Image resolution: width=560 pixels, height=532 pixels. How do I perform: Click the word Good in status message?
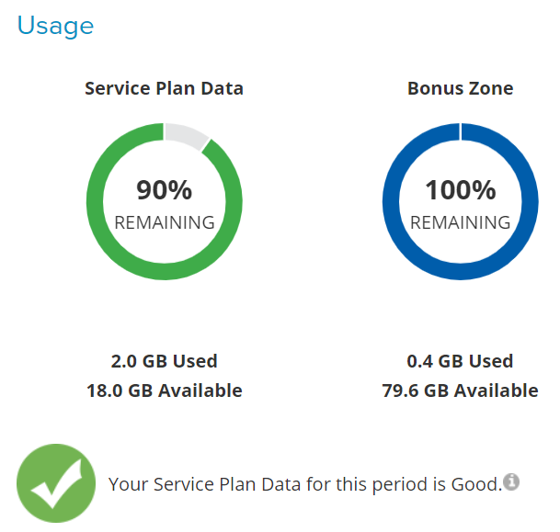pos(479,483)
